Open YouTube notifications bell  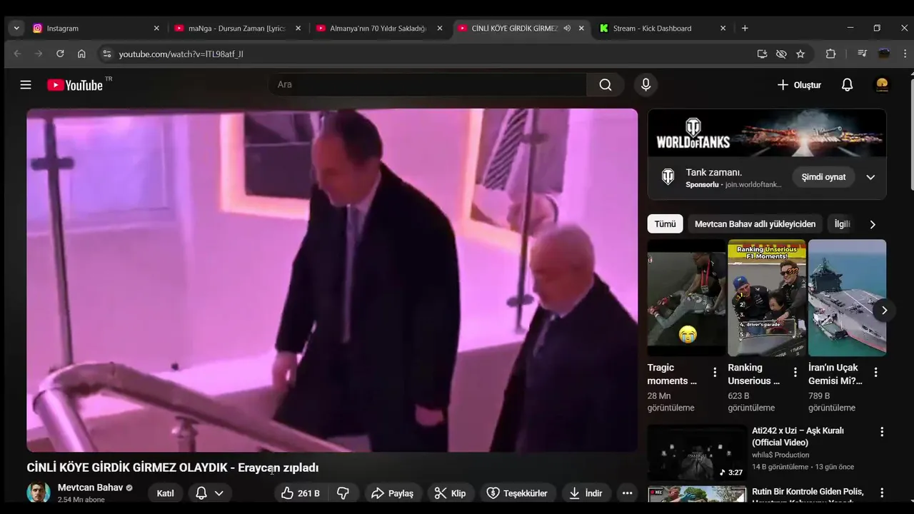coord(847,85)
